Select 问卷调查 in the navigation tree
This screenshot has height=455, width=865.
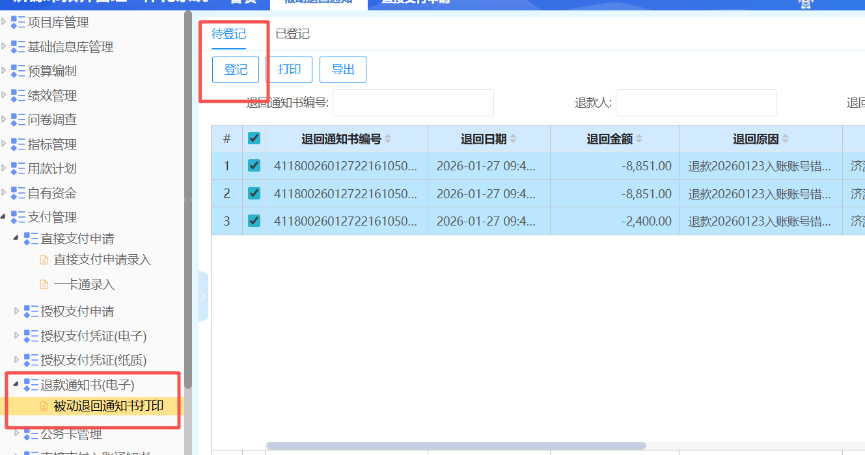click(x=52, y=120)
